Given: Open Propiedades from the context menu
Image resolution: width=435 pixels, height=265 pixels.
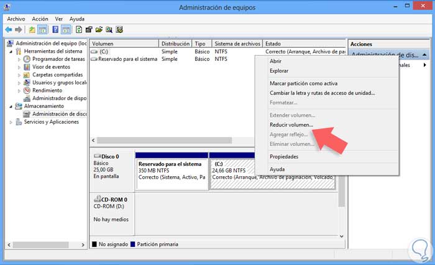Looking at the screenshot, I should [x=284, y=156].
